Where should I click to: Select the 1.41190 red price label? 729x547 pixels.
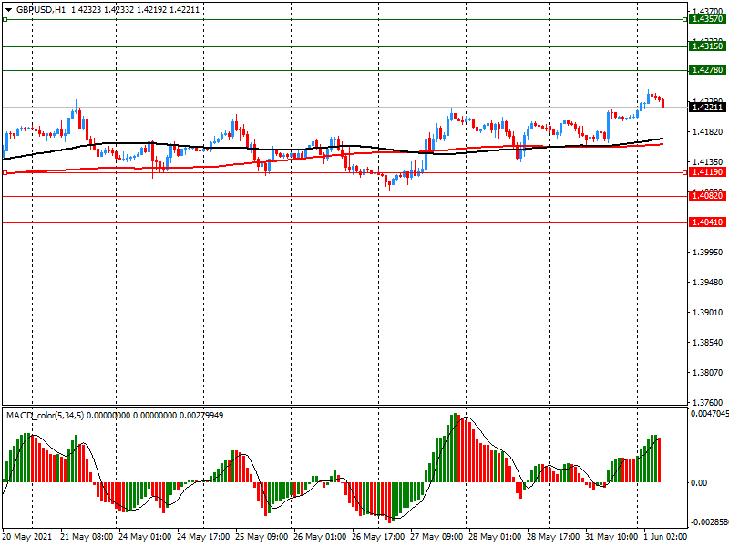(707, 172)
